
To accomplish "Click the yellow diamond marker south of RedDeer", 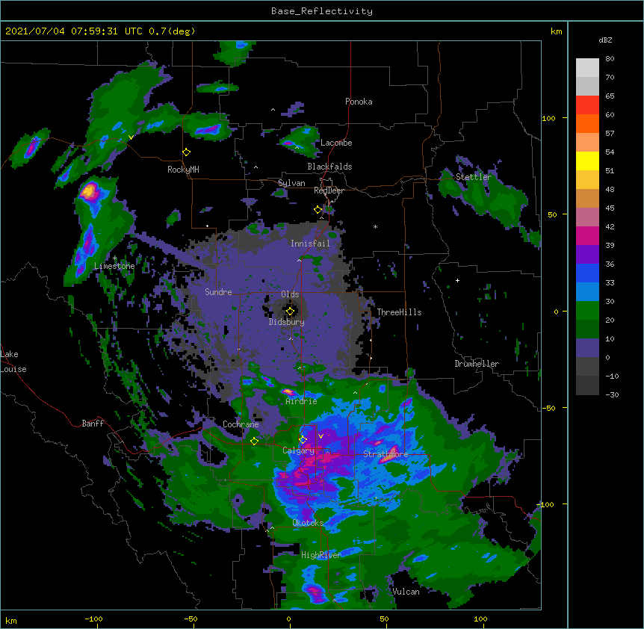I will [318, 210].
